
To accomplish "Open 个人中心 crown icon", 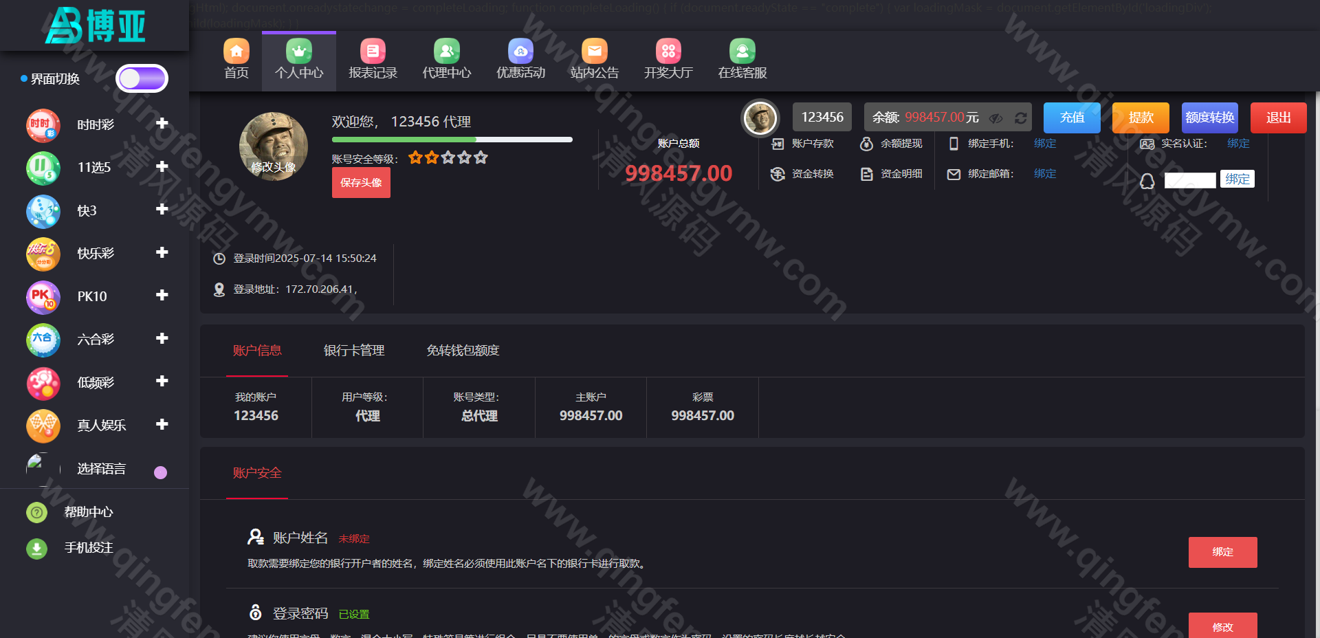I will [299, 51].
